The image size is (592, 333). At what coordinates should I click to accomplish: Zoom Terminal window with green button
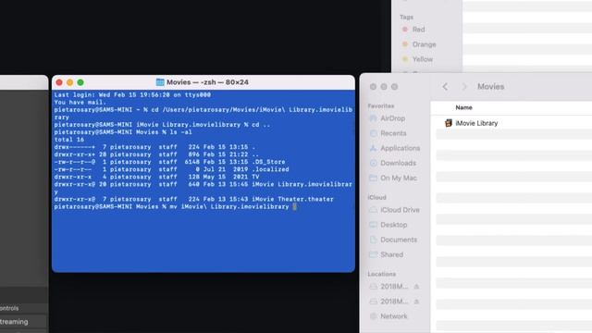[x=80, y=82]
